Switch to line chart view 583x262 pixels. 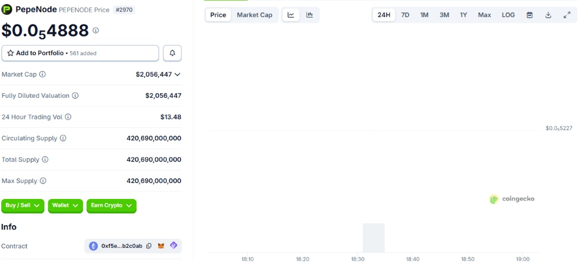(x=291, y=15)
